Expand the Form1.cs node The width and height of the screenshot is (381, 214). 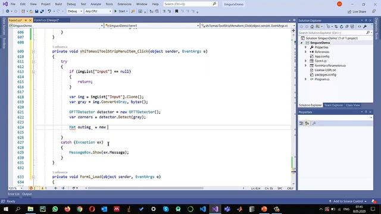coord(305,61)
